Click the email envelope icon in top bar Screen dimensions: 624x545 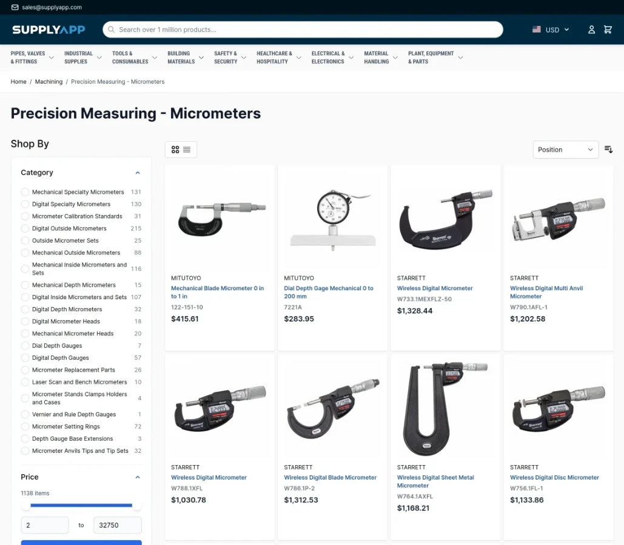(x=15, y=7)
